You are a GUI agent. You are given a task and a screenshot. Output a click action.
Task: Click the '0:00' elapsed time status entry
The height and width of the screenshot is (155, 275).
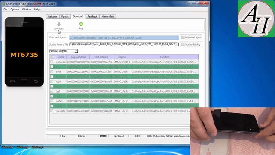[137, 136]
